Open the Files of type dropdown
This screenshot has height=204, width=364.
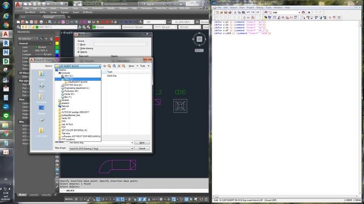pos(101,148)
